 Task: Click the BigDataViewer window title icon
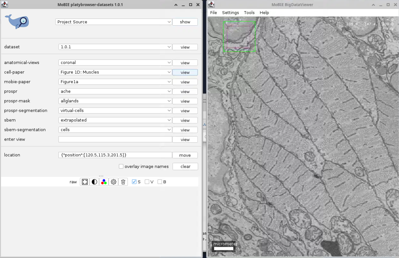[x=211, y=4]
